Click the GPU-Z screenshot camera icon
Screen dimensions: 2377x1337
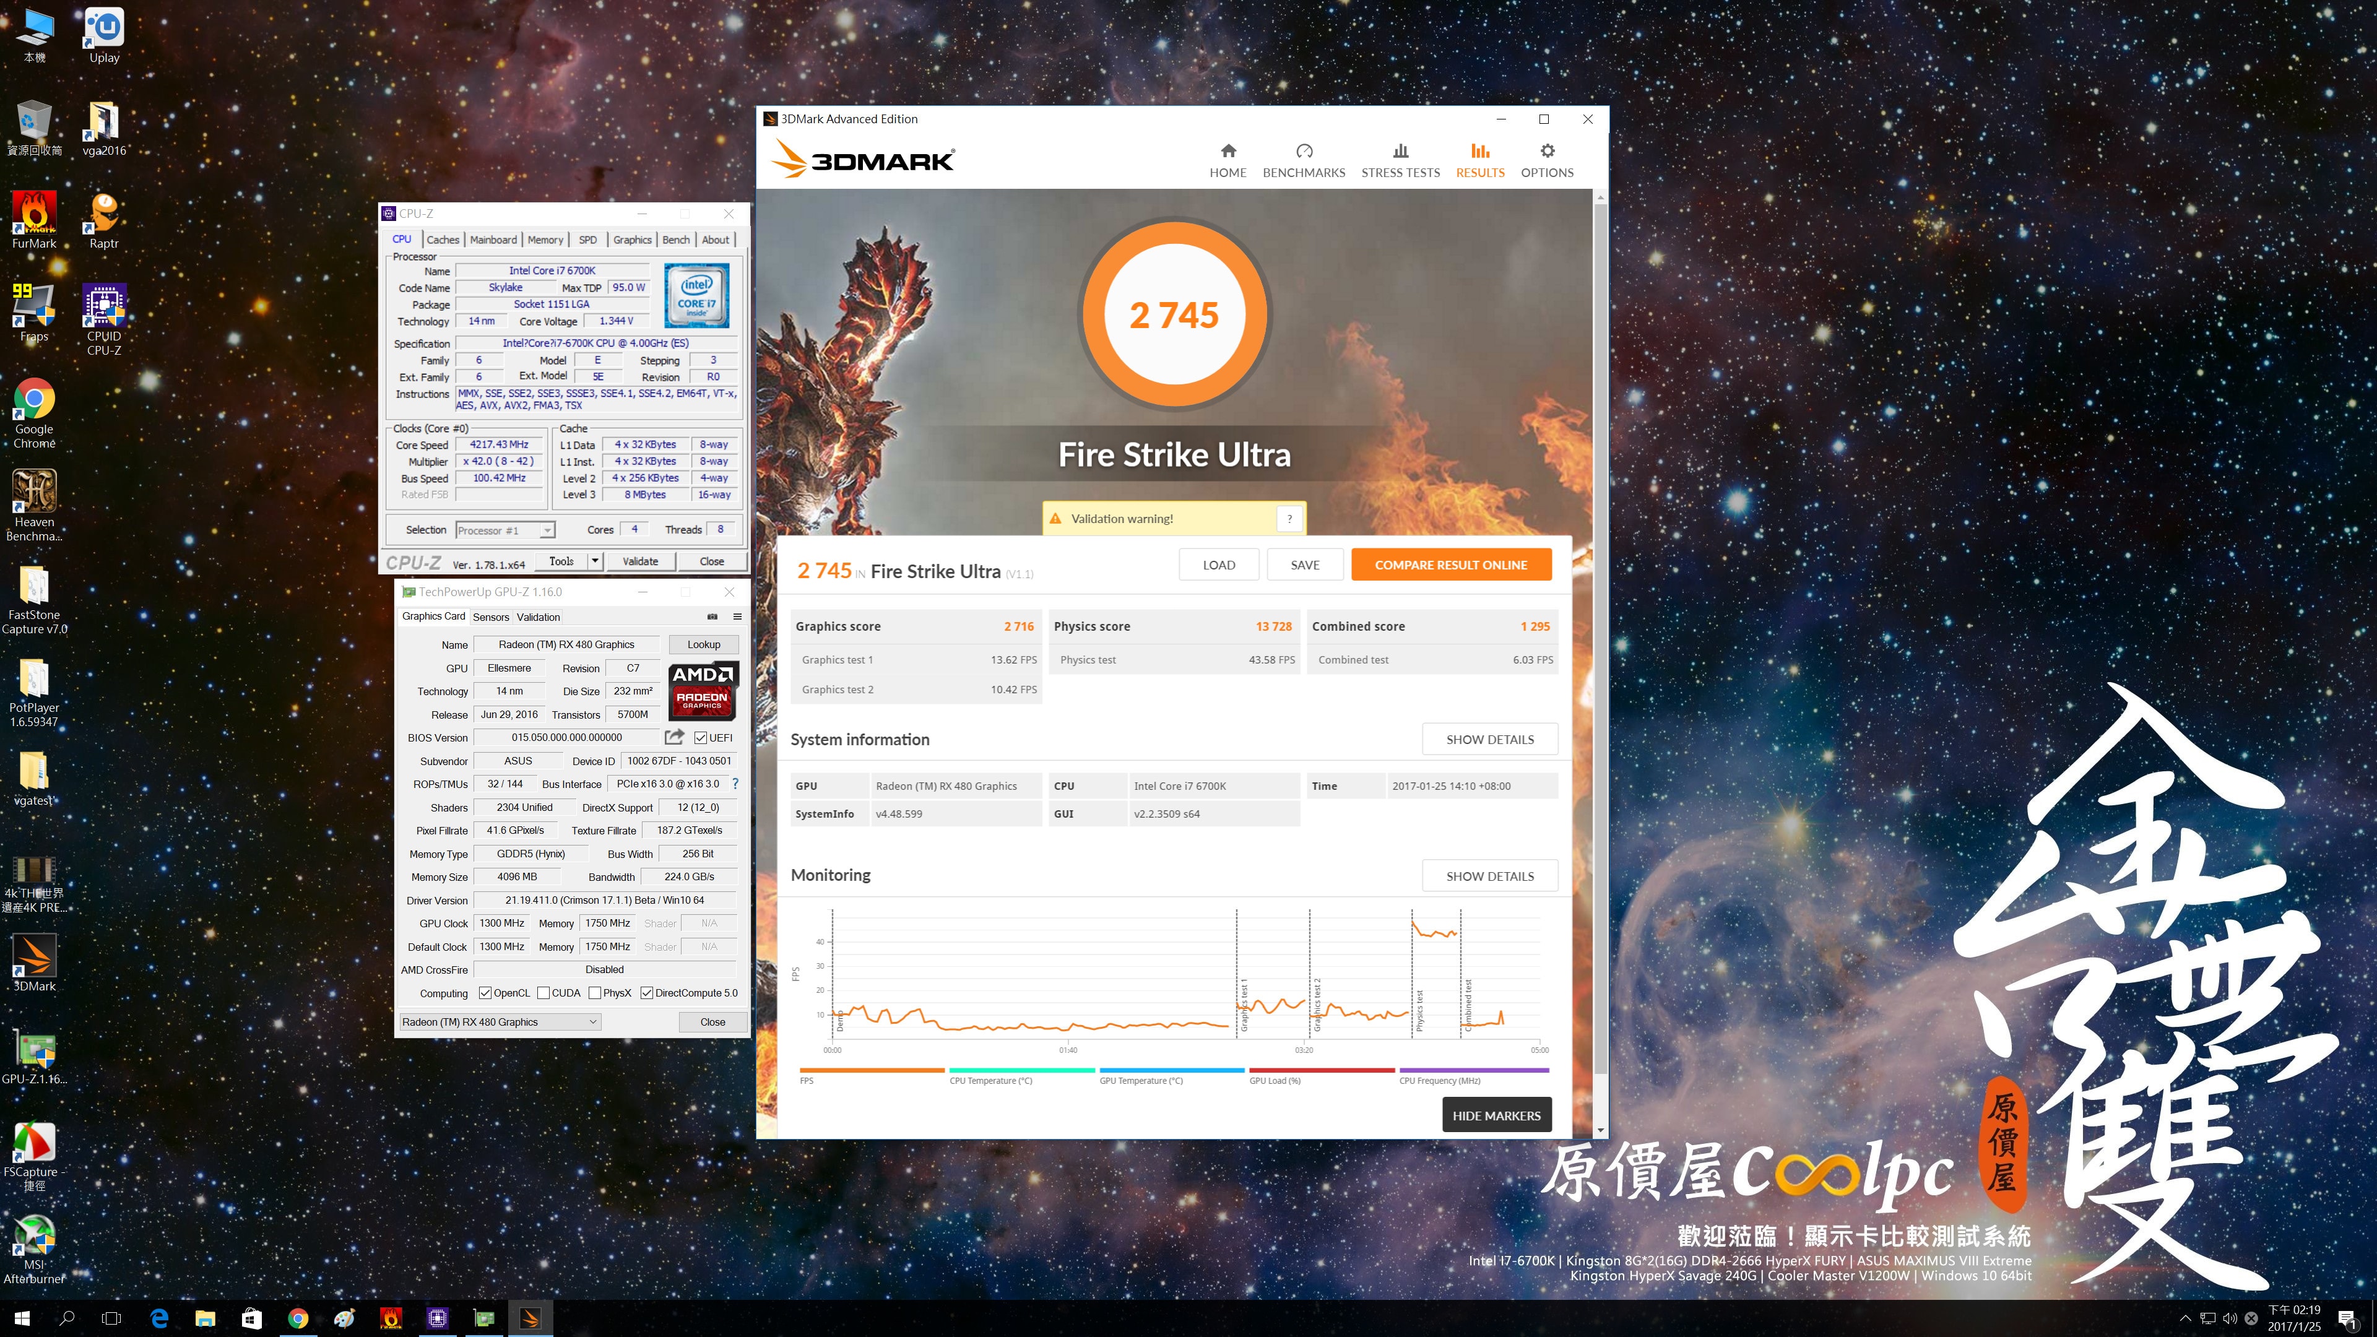coord(711,617)
